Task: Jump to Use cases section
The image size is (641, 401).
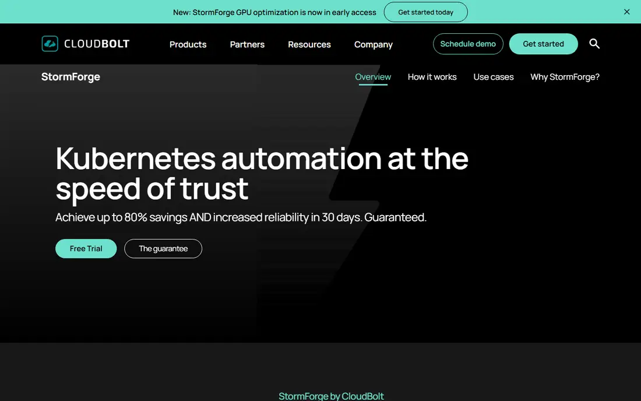Action: 494,77
